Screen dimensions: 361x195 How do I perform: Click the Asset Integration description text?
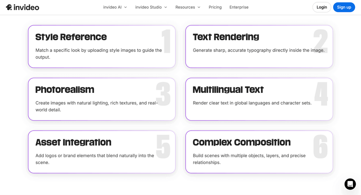click(x=95, y=159)
